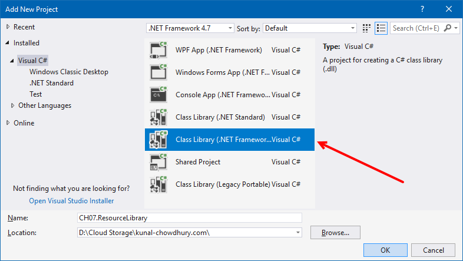463x261 pixels.
Task: Collapse the Installed node
Action: click(x=8, y=43)
